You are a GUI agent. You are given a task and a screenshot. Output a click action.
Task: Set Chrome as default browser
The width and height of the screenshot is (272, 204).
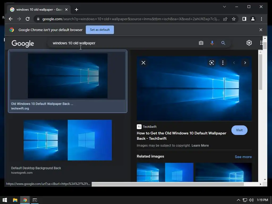click(x=100, y=30)
